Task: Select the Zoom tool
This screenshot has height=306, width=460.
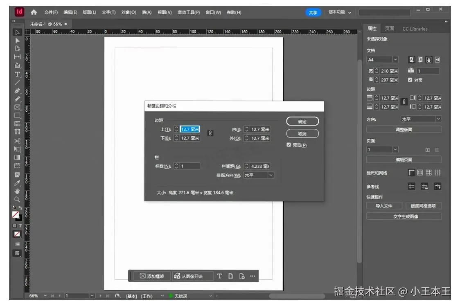Action: click(17, 200)
